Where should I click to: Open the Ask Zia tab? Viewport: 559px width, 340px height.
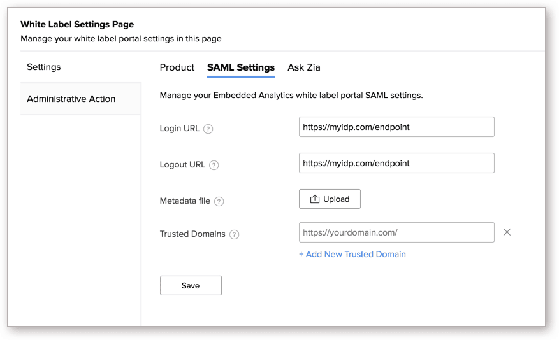(304, 67)
